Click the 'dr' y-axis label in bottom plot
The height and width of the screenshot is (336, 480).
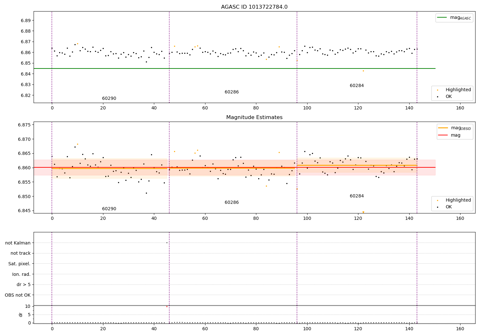(21, 315)
